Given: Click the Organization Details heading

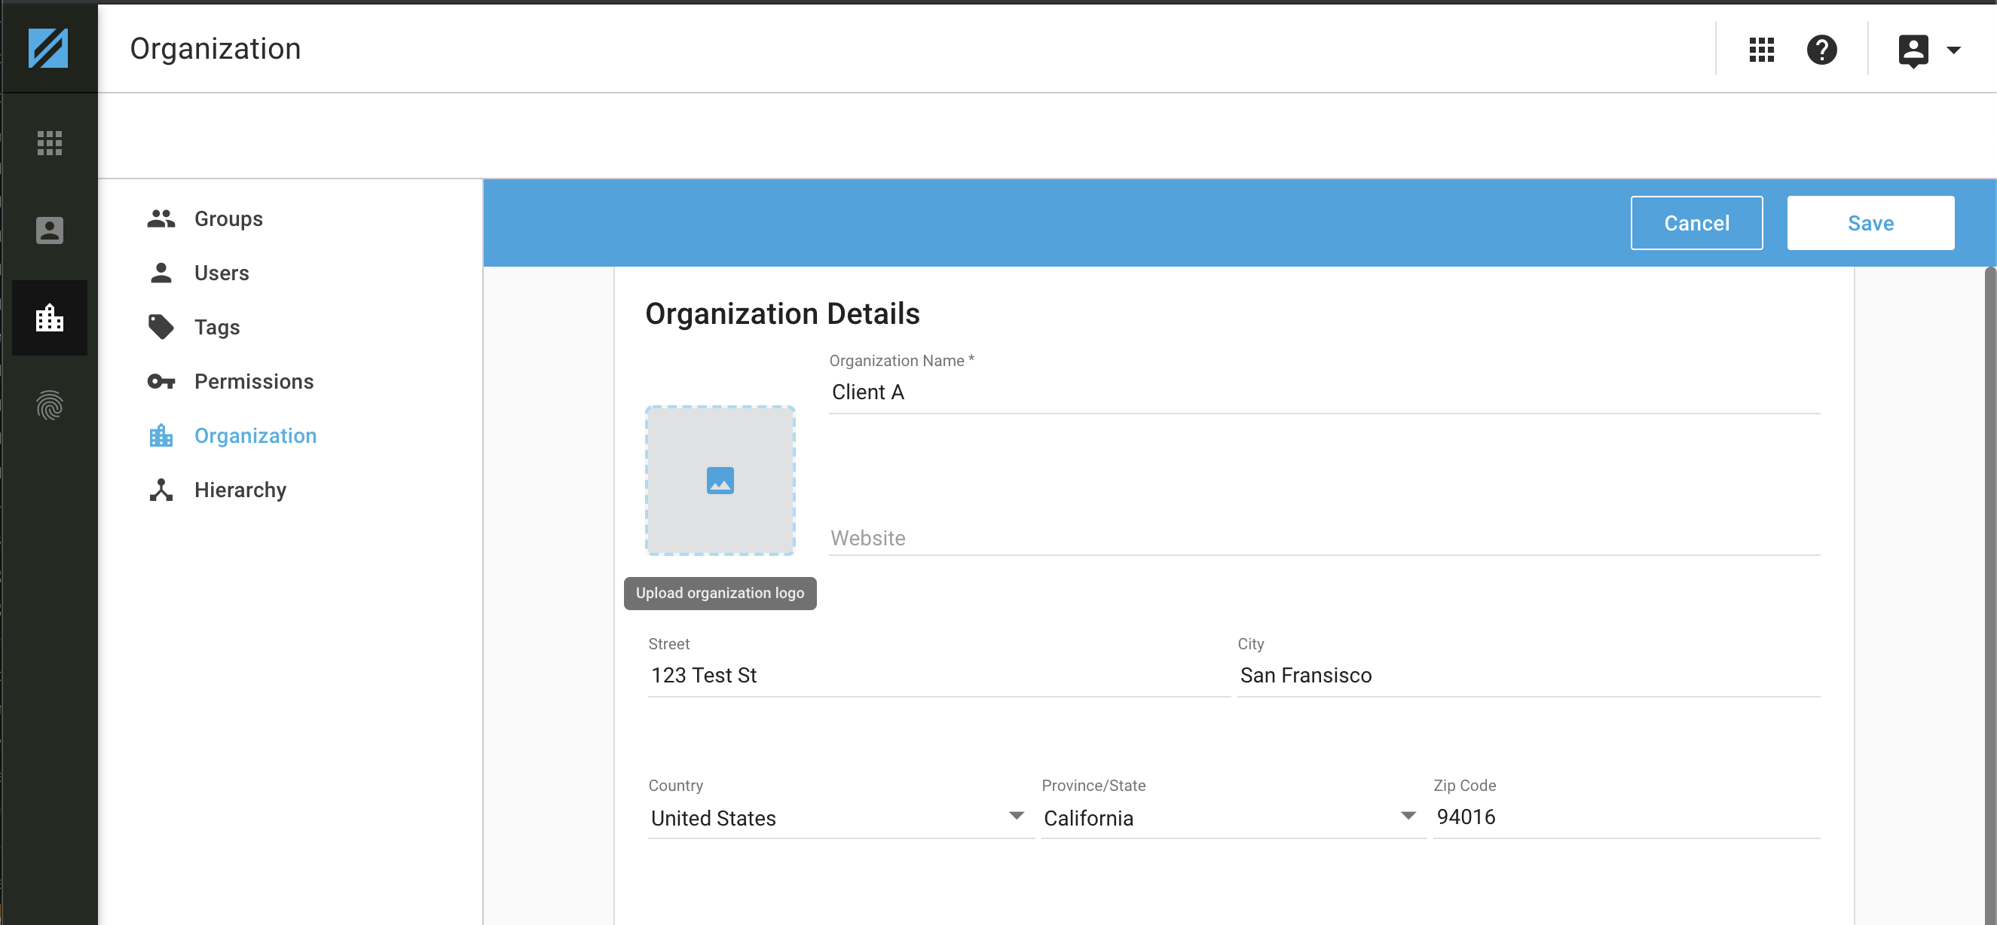Looking at the screenshot, I should click(782, 314).
